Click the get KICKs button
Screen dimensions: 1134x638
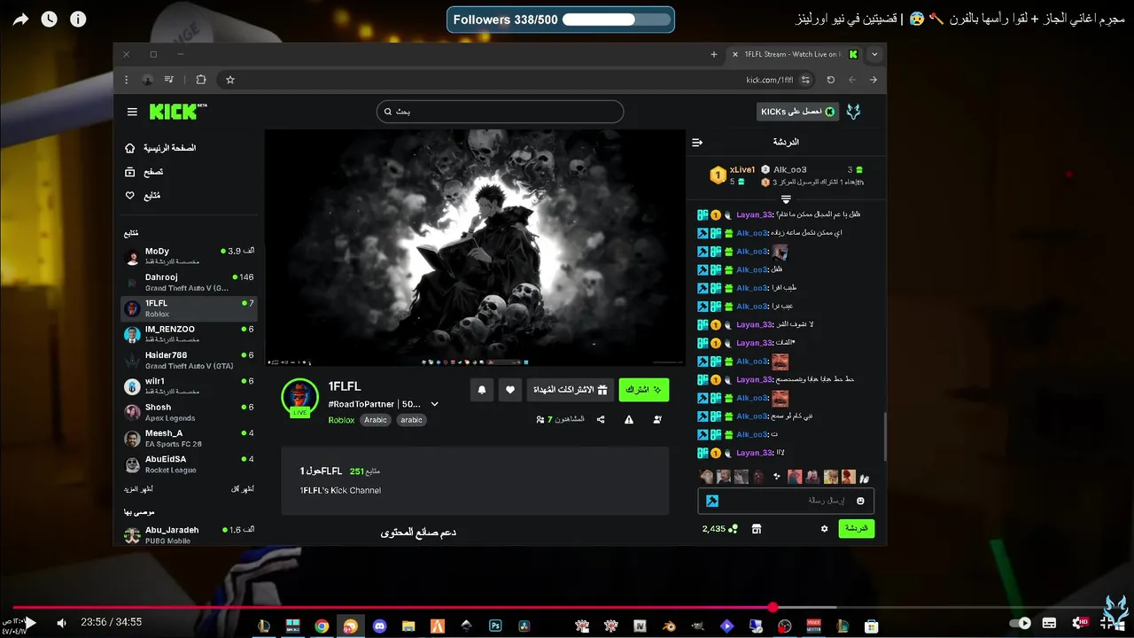pyautogui.click(x=797, y=112)
